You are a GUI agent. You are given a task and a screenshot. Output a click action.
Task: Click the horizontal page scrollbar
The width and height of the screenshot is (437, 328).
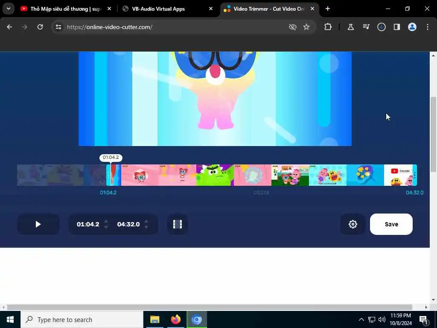tap(210, 307)
